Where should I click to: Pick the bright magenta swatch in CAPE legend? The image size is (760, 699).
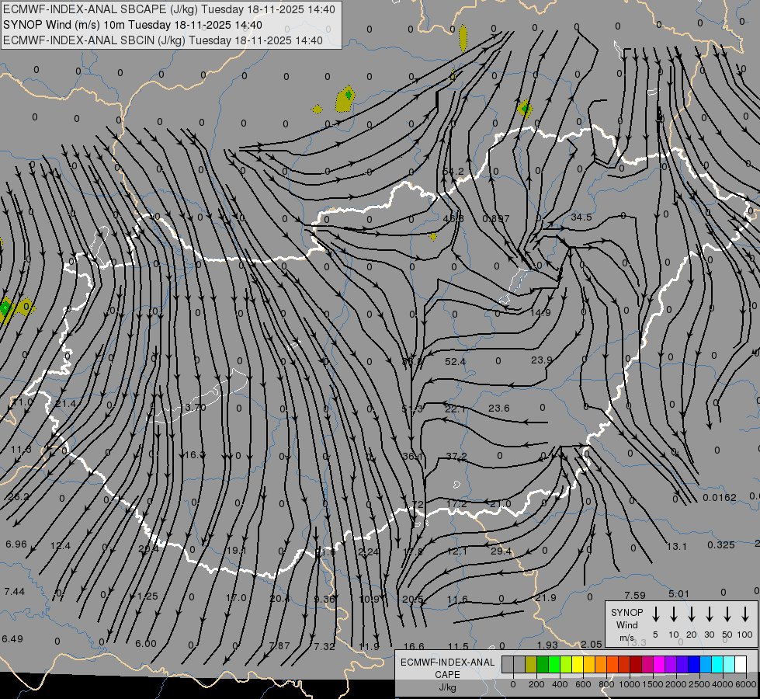(659, 664)
